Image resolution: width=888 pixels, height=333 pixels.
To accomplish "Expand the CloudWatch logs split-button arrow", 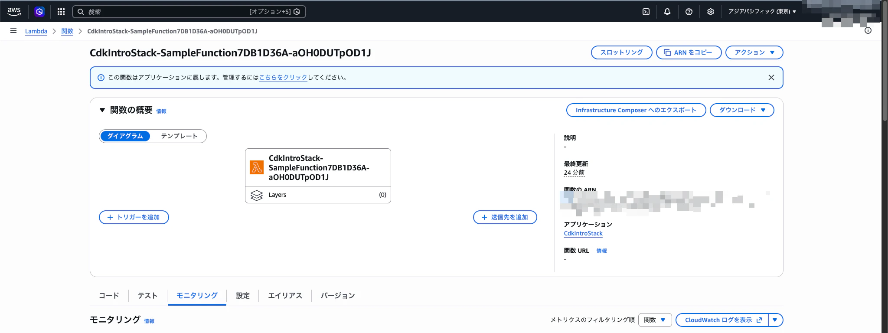I will [775, 320].
